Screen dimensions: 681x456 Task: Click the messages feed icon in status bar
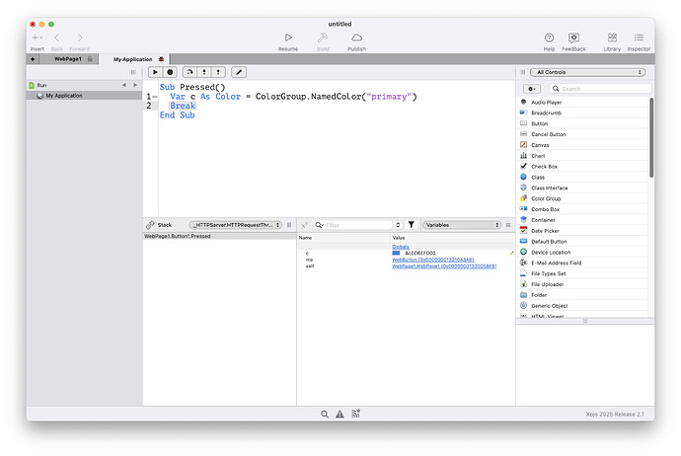pyautogui.click(x=355, y=415)
